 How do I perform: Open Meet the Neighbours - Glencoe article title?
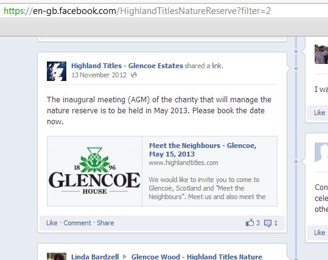pyautogui.click(x=203, y=150)
